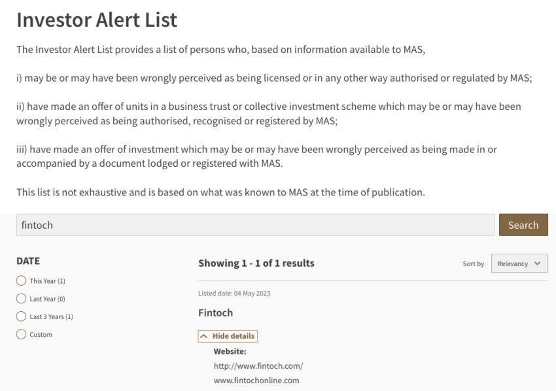Select the This Year date filter

[x=21, y=281]
